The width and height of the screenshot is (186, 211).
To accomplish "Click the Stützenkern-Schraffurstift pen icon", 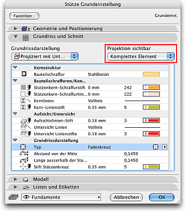I will 26,87.
